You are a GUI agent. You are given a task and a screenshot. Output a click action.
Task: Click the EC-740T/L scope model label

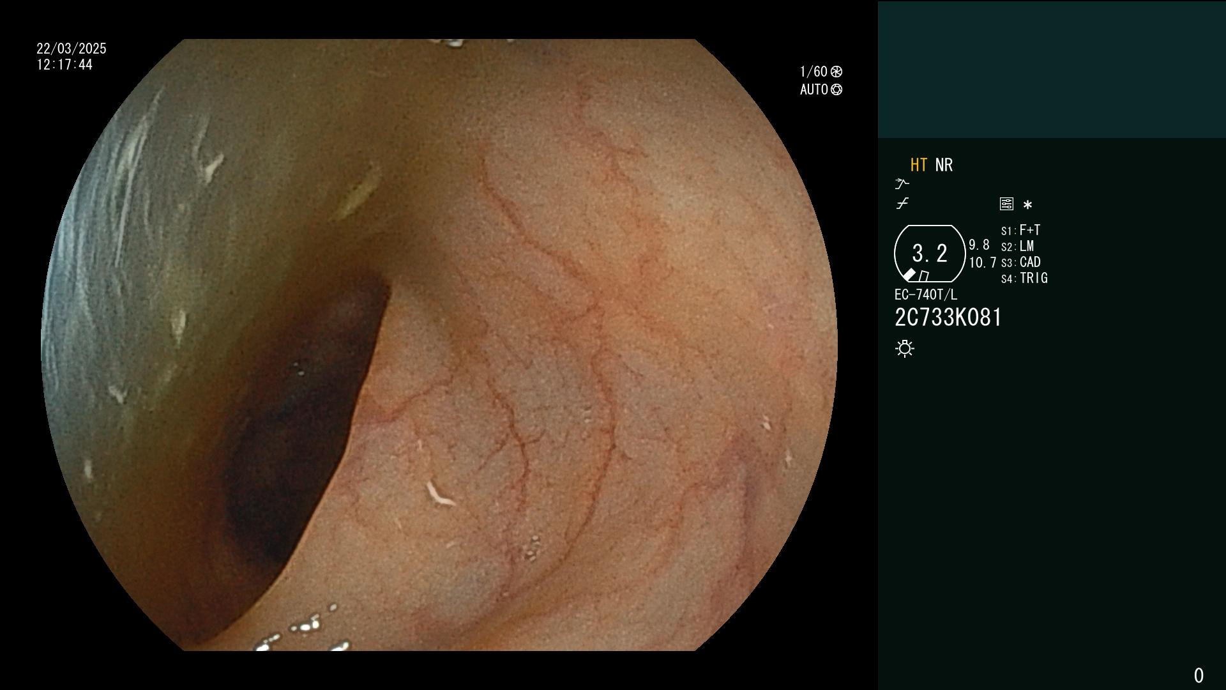tap(926, 295)
